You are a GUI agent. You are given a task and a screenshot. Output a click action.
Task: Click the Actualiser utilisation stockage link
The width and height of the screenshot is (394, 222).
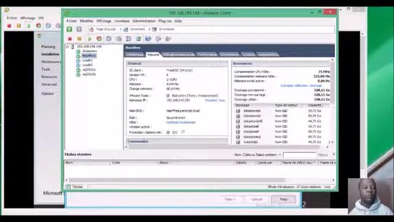(301, 86)
